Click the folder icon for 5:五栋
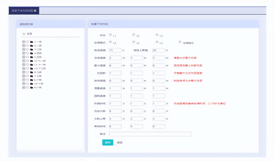 tap(32, 57)
